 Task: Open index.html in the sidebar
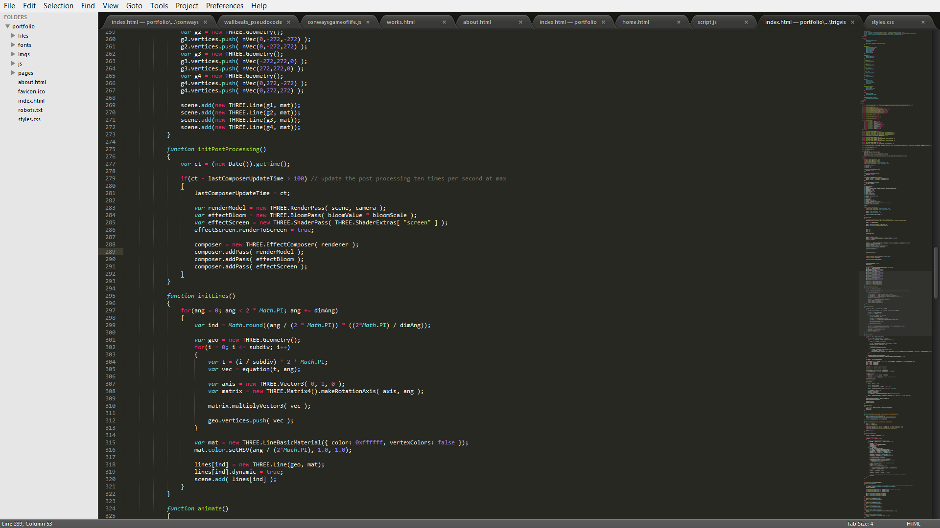coord(31,101)
